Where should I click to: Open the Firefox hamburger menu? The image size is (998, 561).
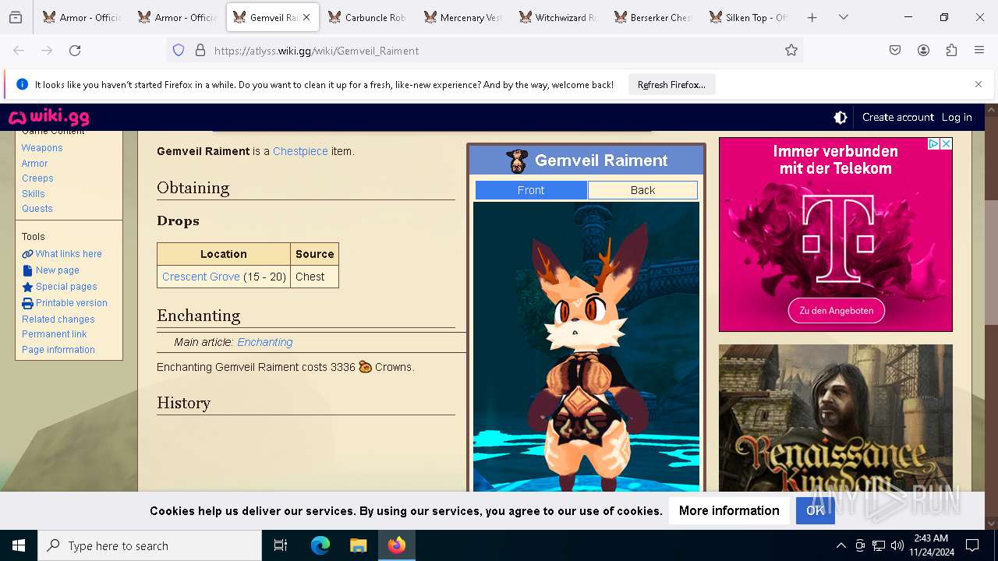coord(979,51)
